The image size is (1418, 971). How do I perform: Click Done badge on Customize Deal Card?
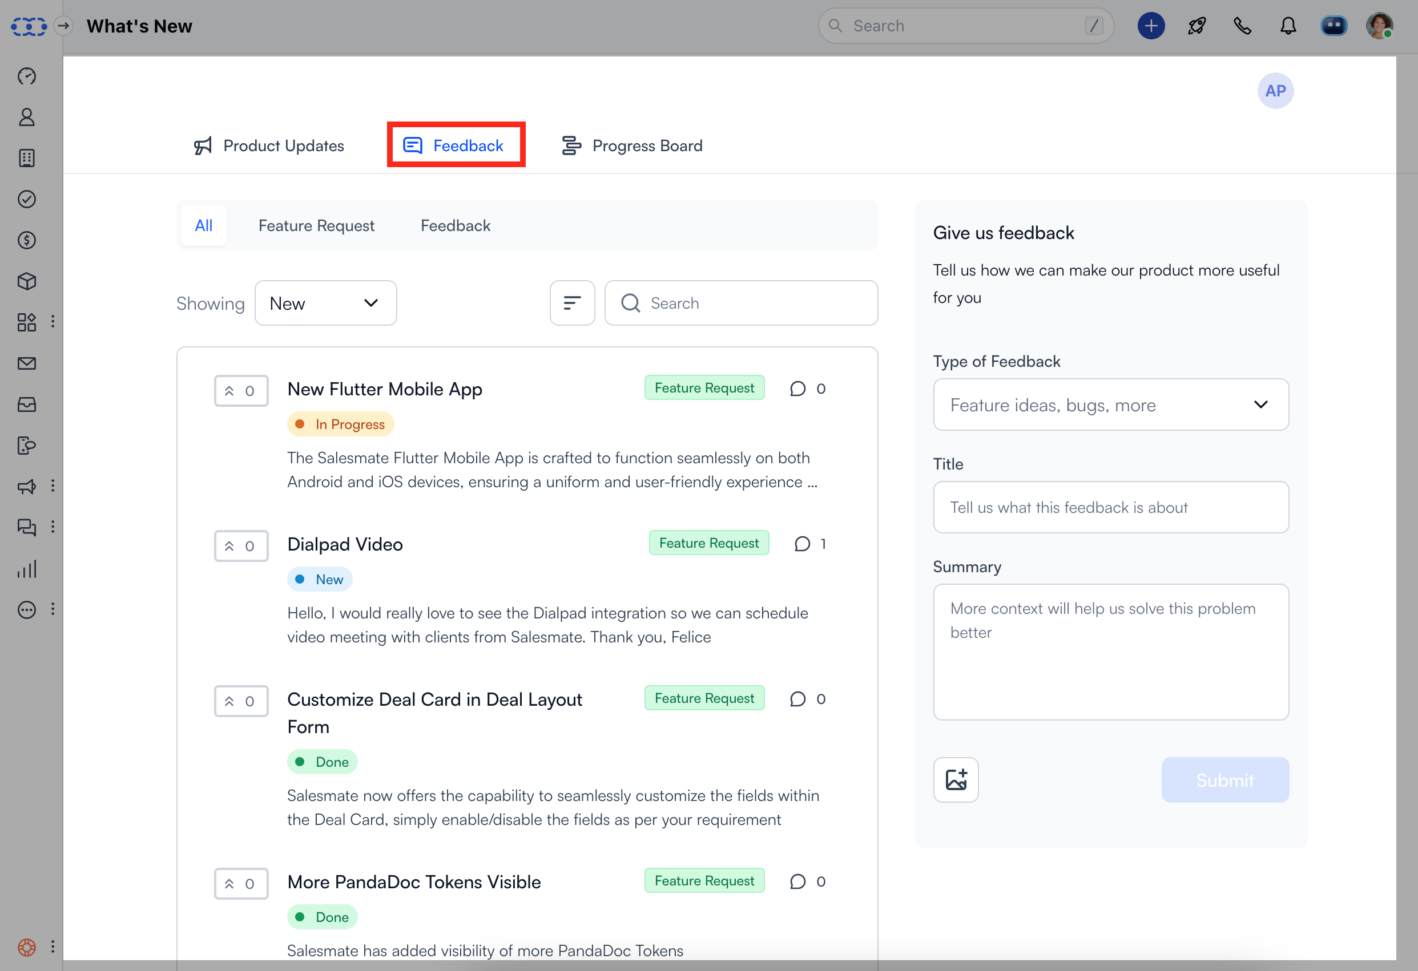click(x=322, y=762)
